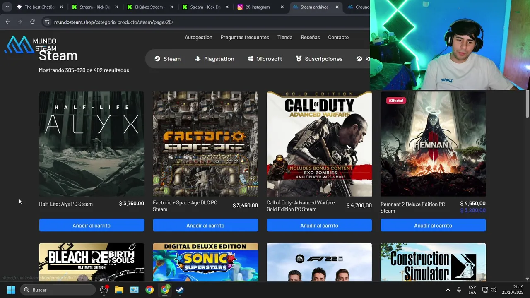Viewport: 530px width, 298px height.
Task: Click the page vertical scrollbar thumb
Action: click(x=527, y=103)
